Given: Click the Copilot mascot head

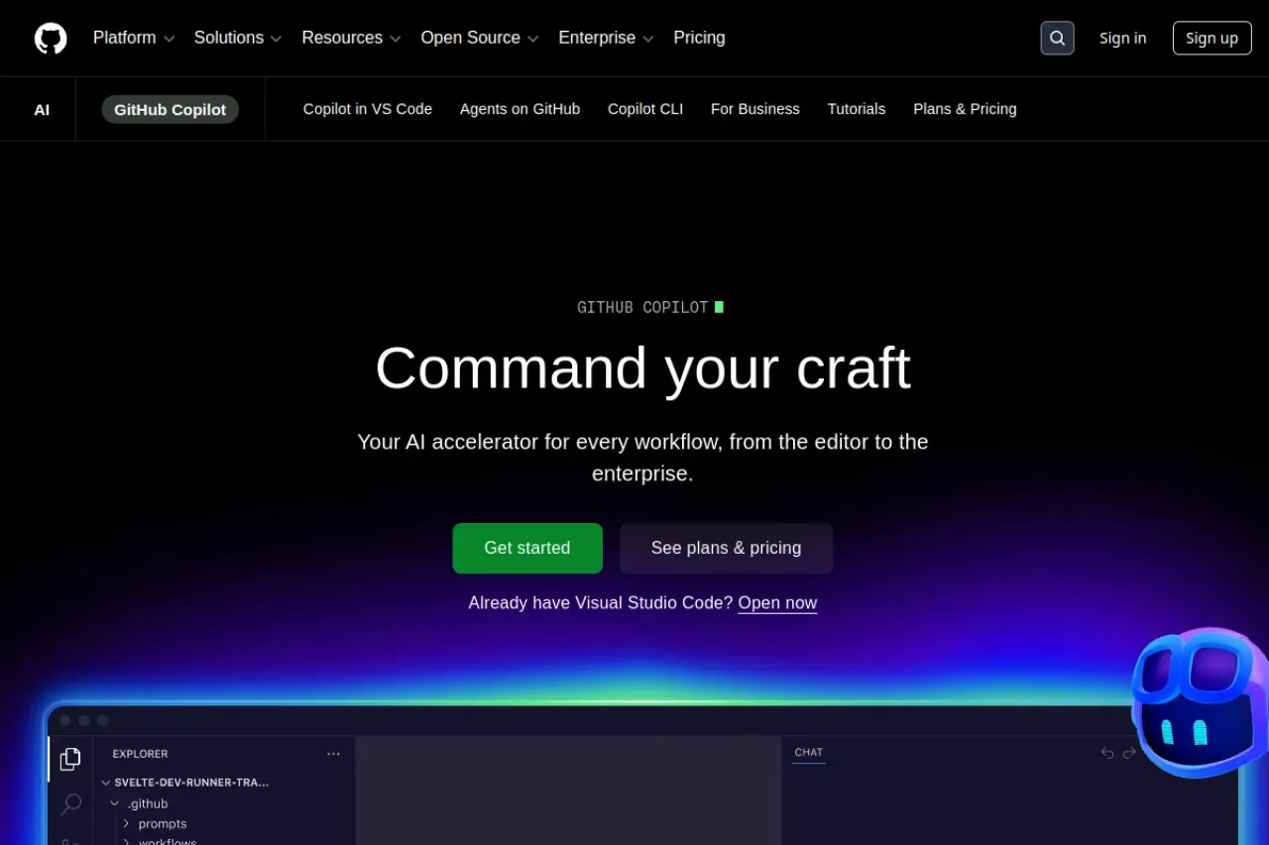Looking at the screenshot, I should (x=1201, y=704).
